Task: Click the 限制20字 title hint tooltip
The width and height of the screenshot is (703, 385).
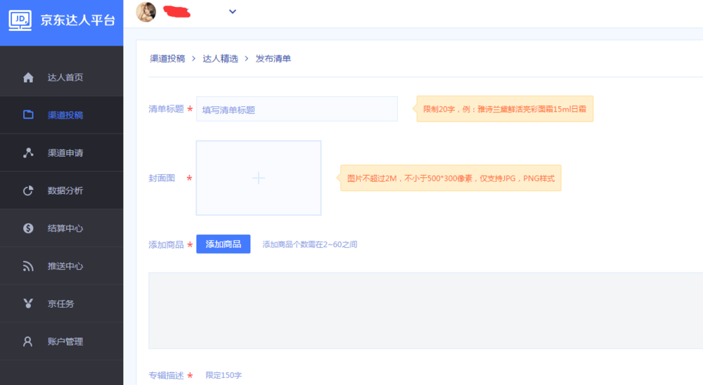Action: tap(504, 109)
